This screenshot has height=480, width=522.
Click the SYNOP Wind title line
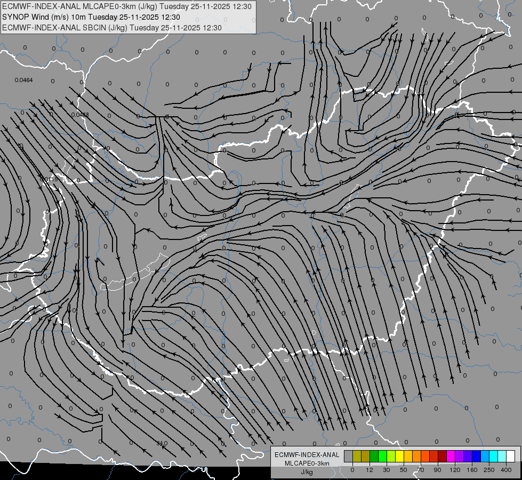pyautogui.click(x=91, y=17)
